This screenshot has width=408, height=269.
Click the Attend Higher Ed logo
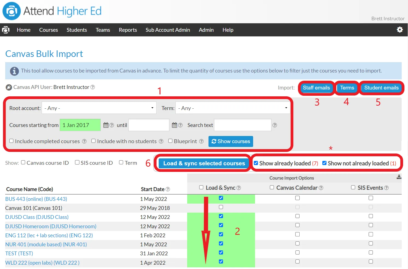(52, 11)
